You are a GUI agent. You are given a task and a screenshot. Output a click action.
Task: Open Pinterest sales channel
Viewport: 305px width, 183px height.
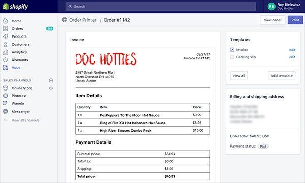(19, 96)
